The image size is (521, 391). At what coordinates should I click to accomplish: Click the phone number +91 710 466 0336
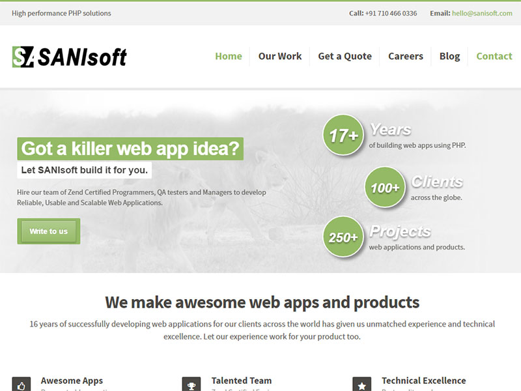(391, 13)
